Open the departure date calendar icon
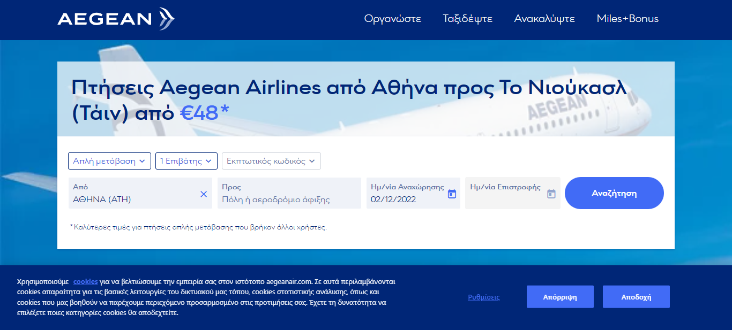 (x=452, y=194)
